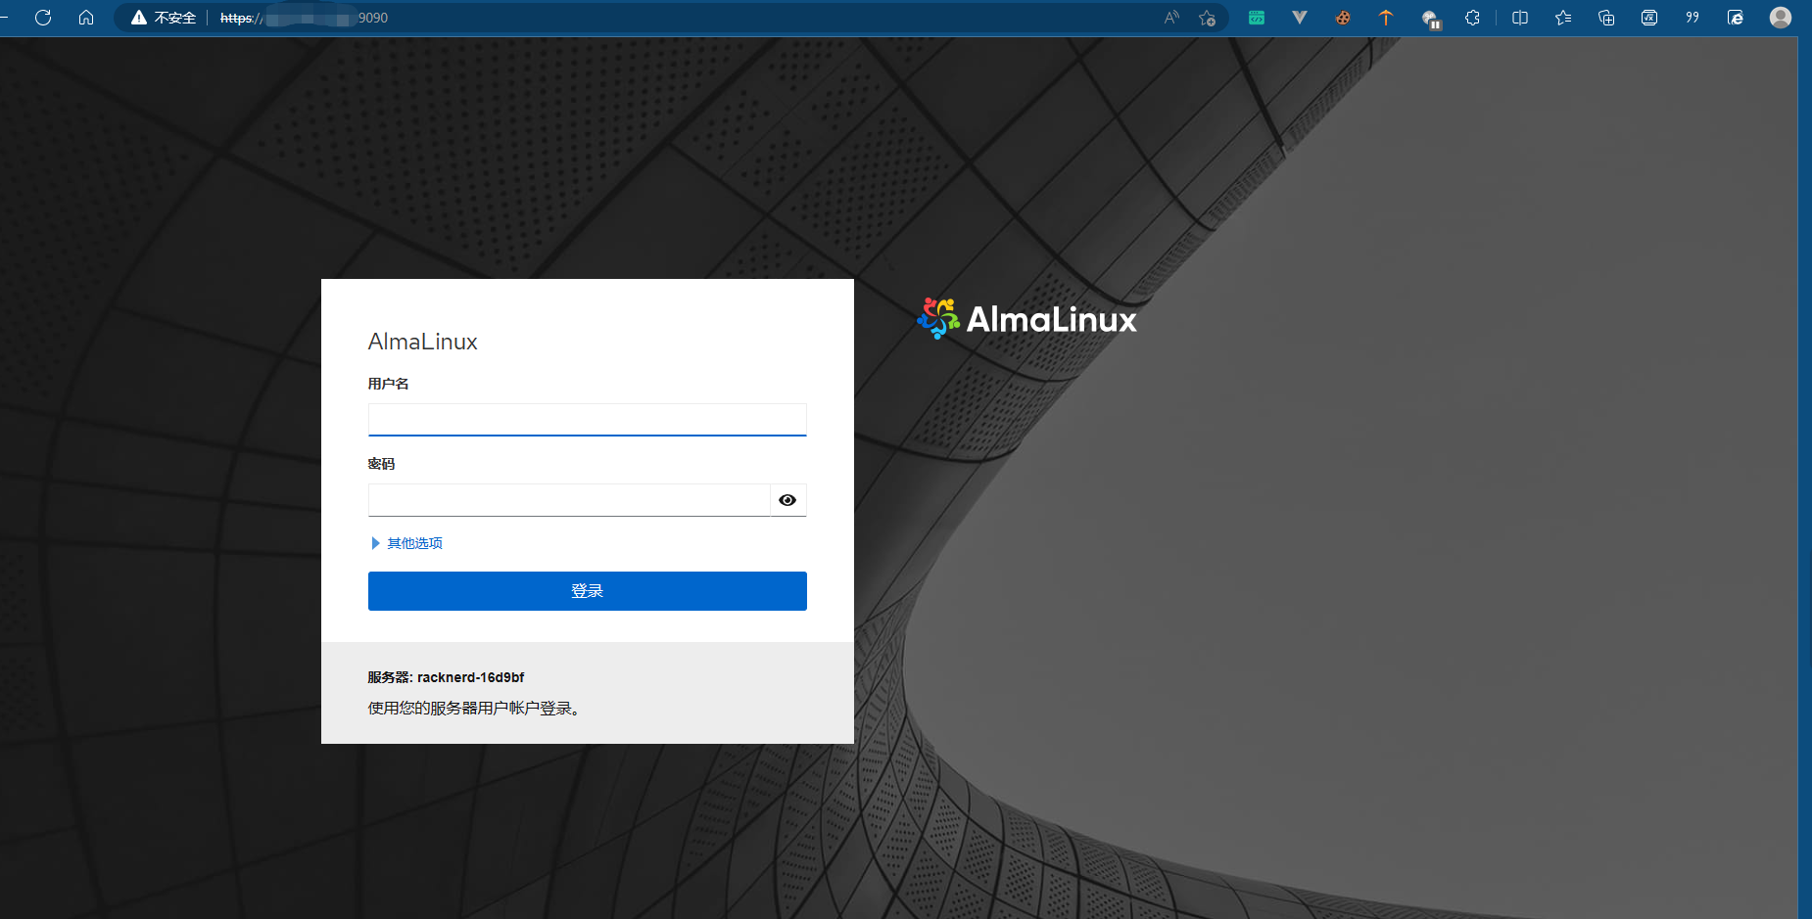
Task: Add this page to favorites
Action: click(1207, 18)
